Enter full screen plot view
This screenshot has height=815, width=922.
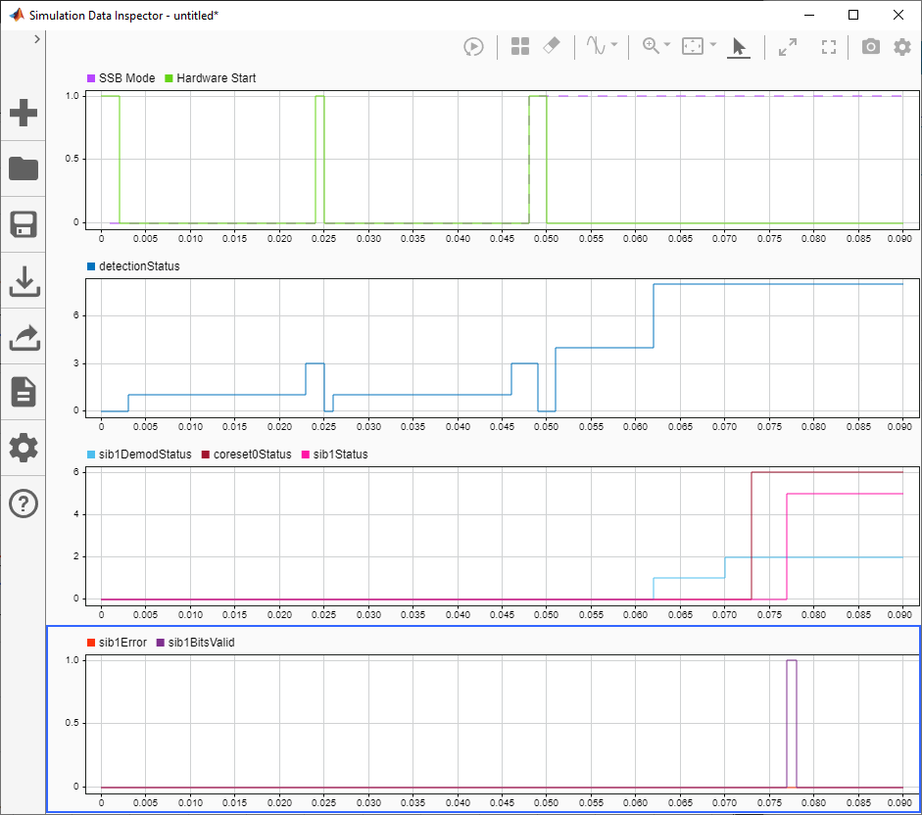(829, 46)
